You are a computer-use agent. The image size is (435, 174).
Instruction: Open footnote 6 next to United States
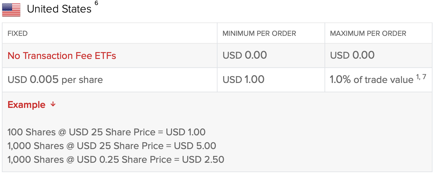(96, 3)
